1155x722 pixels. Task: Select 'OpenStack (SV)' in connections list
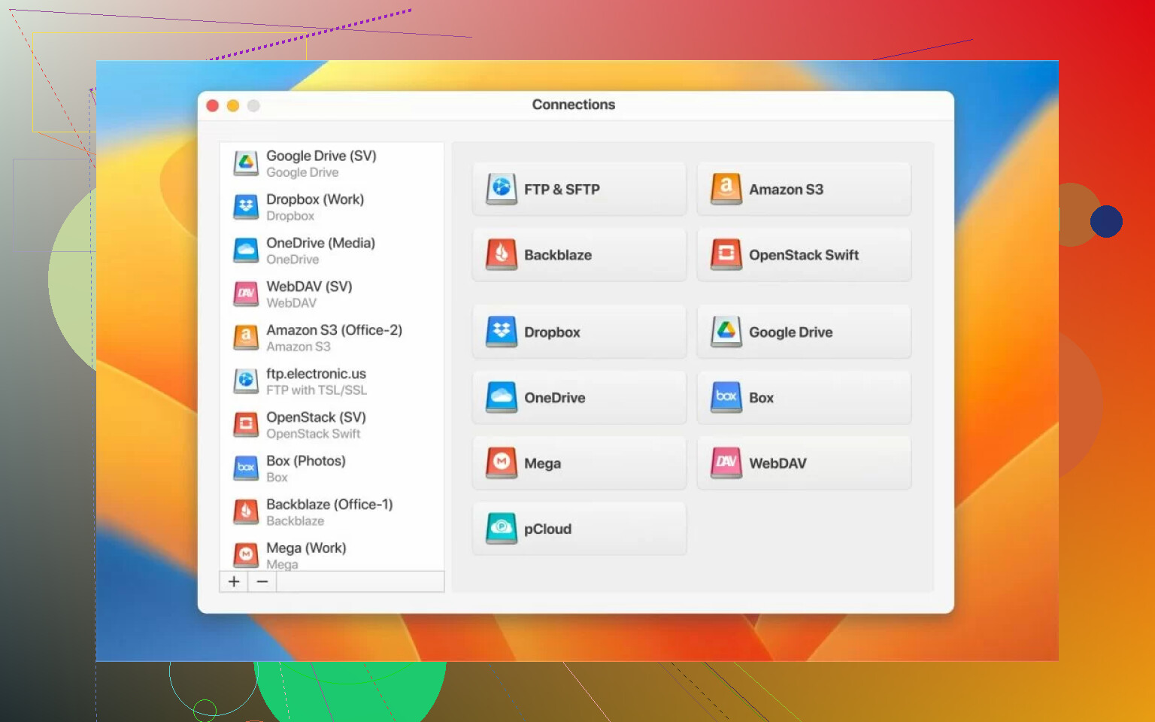click(x=332, y=425)
